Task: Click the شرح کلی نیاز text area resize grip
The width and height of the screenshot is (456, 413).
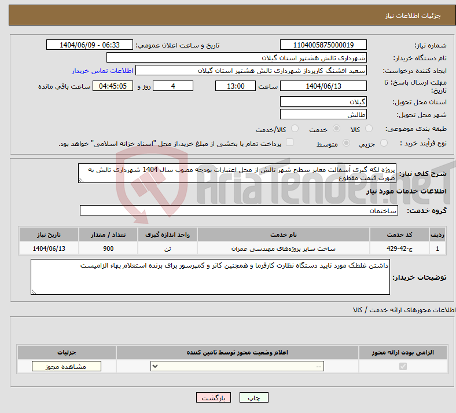Action: coord(81,180)
